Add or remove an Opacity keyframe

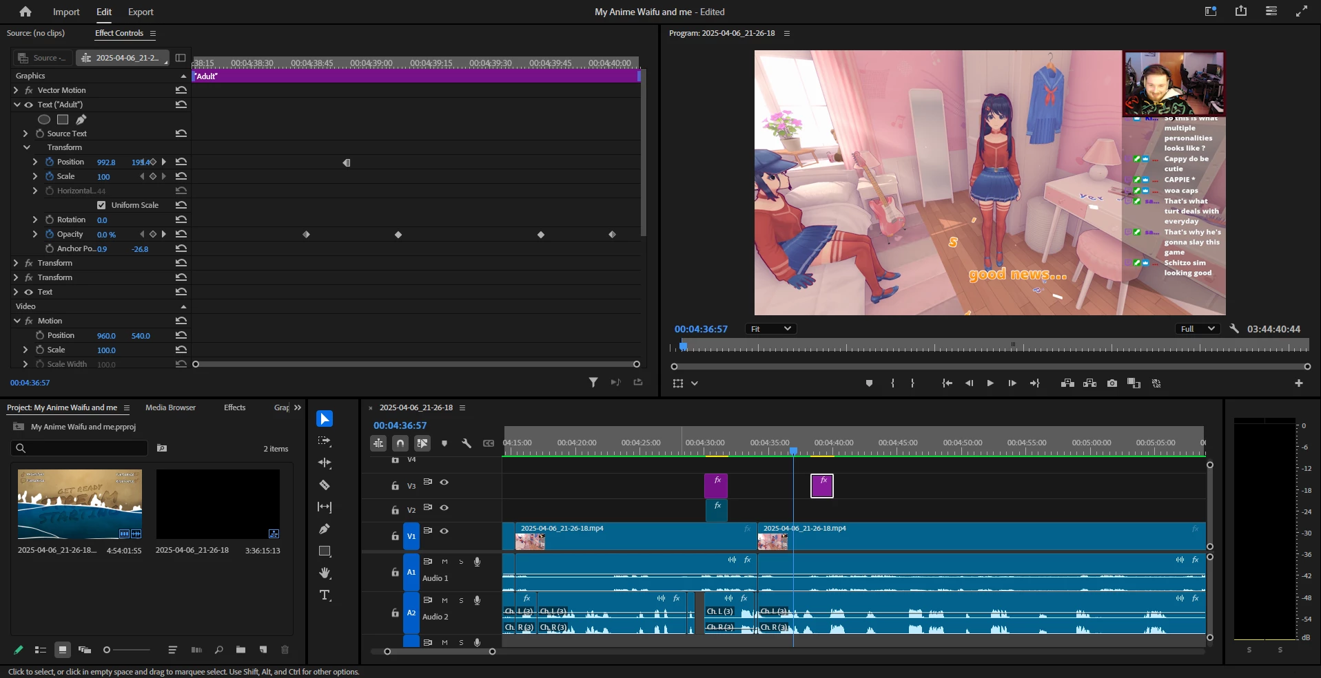click(x=153, y=234)
